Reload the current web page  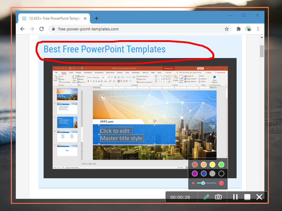point(42,29)
